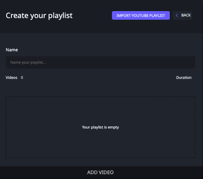Click the left chevron icon beside BACK
203x179 pixels.
177,15
